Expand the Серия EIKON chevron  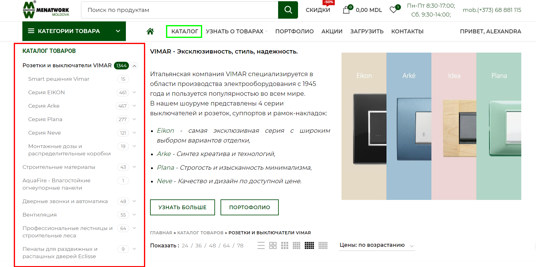click(134, 92)
